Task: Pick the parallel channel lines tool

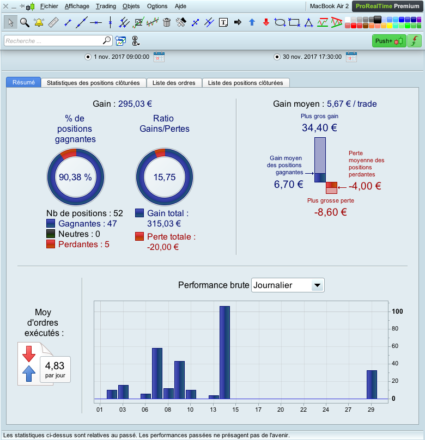Action: pos(124,22)
